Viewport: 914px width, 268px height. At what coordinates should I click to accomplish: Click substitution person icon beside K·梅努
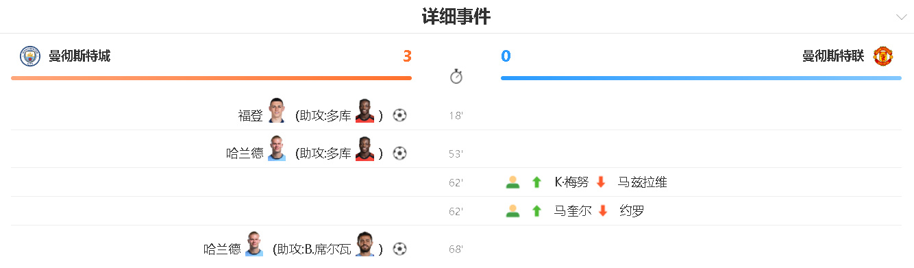coord(512,182)
